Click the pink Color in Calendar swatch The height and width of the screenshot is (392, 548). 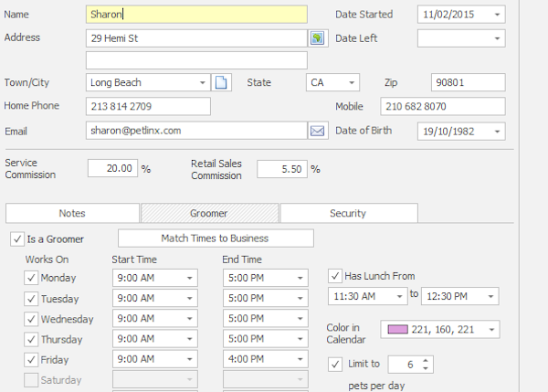coord(398,329)
